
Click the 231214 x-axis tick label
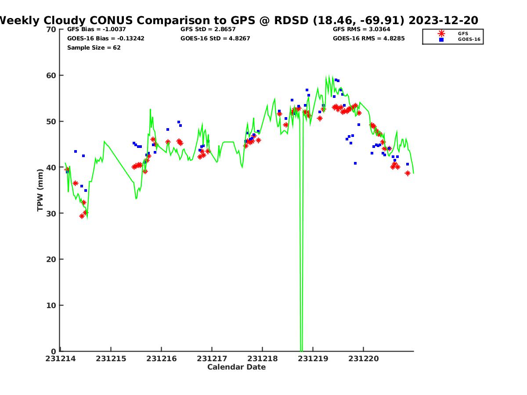point(60,359)
